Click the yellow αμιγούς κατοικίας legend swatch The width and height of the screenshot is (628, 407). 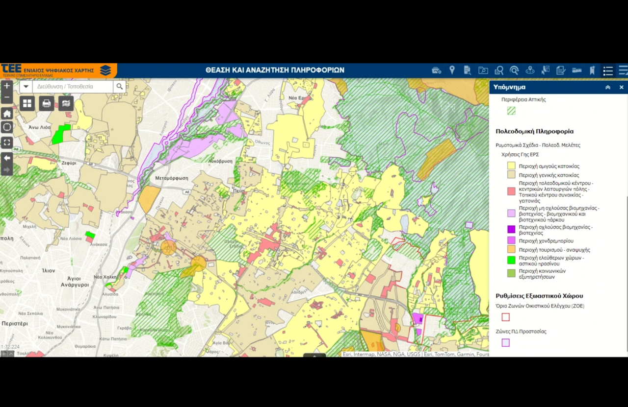(511, 166)
